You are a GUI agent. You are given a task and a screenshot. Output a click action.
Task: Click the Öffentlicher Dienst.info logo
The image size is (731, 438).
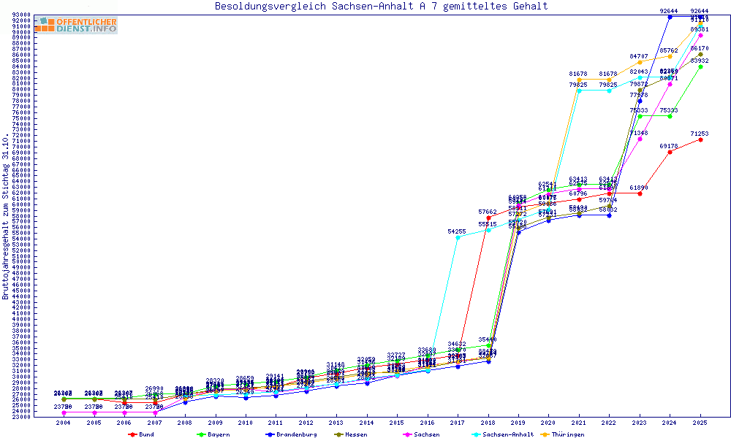[x=76, y=26]
